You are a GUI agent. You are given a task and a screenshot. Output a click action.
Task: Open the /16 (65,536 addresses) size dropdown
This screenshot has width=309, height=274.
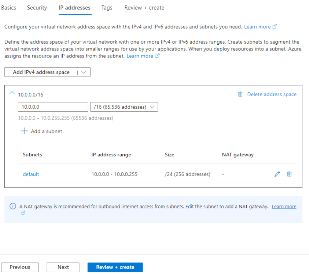point(124,107)
